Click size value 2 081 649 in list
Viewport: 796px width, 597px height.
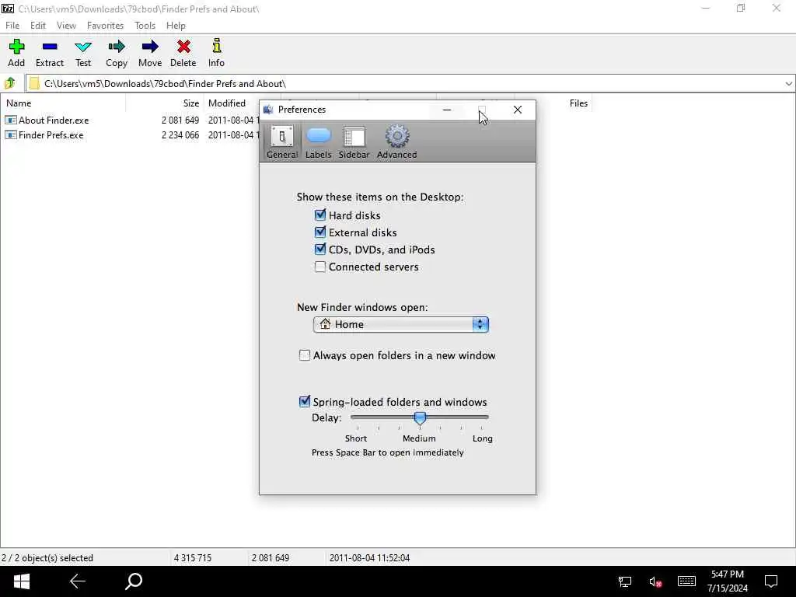click(x=180, y=120)
